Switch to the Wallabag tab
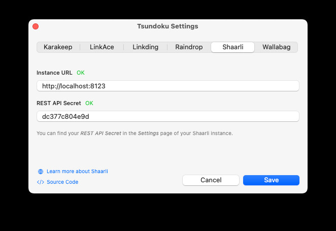 (276, 47)
